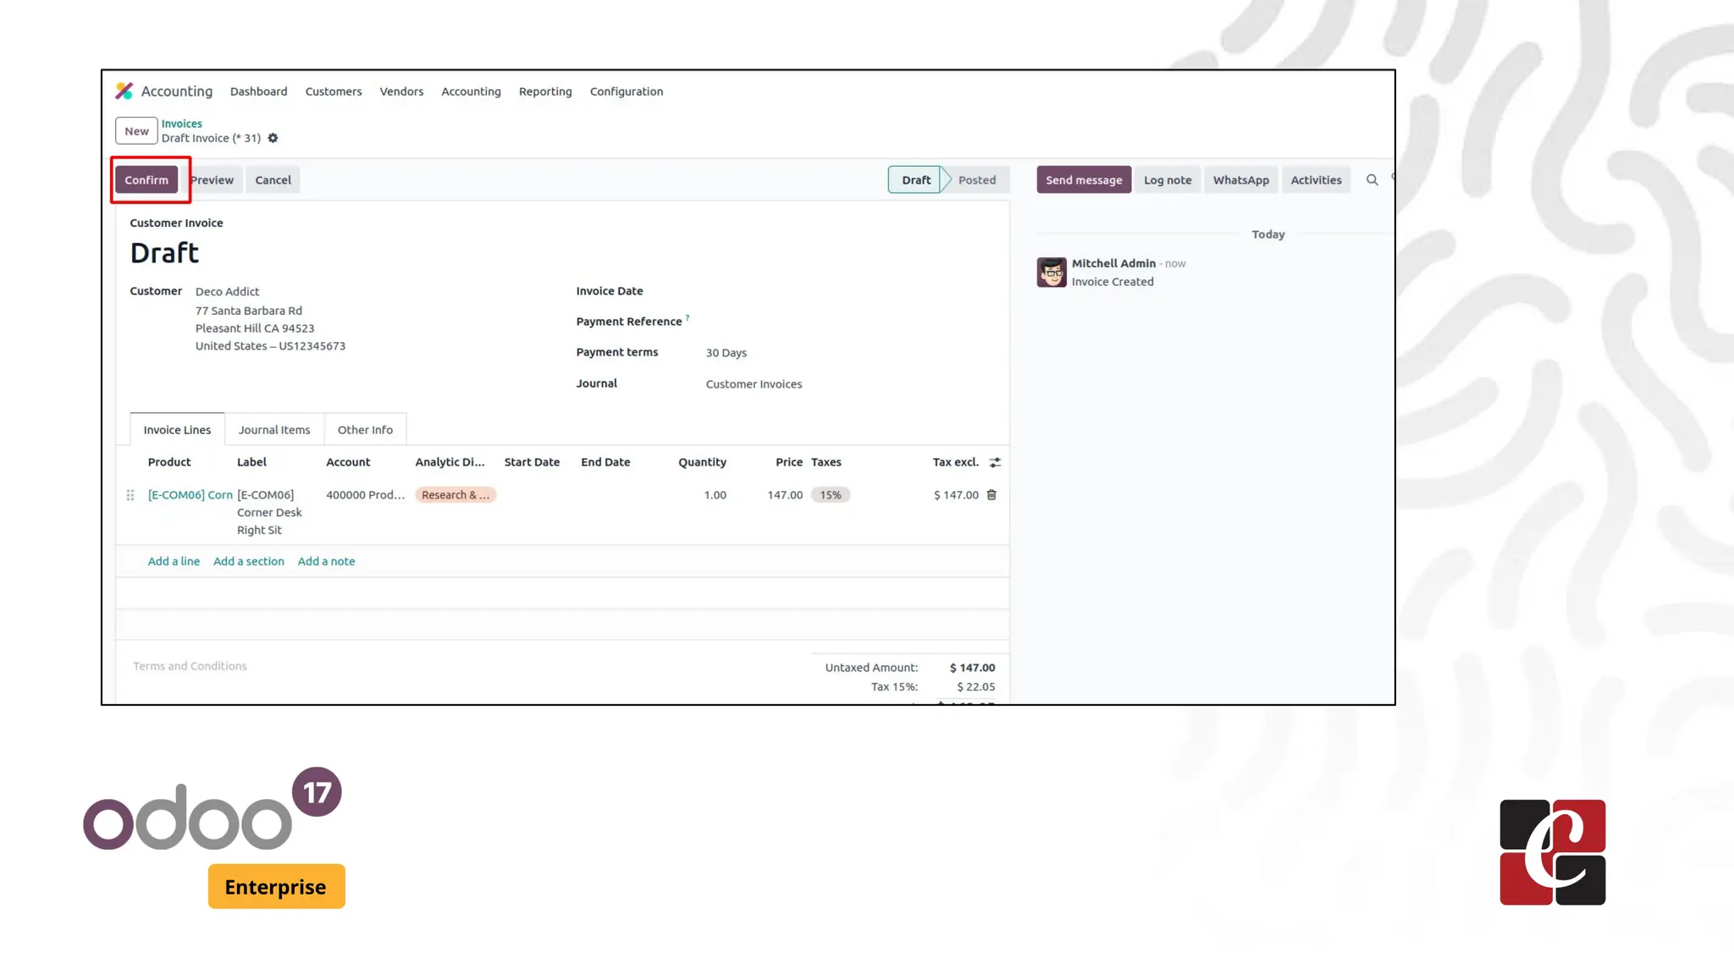Viewport: 1734px width, 975px height.
Task: Select the Posted status stage
Action: click(x=976, y=179)
